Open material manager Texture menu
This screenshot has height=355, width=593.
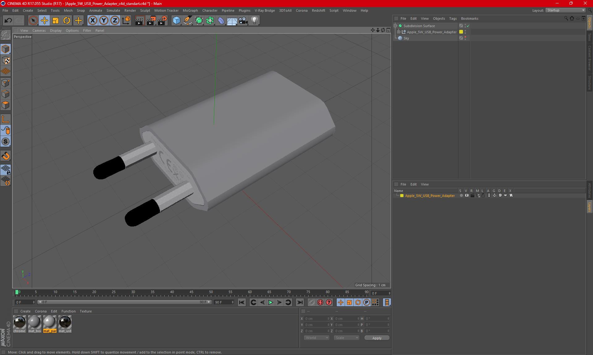(x=86, y=311)
